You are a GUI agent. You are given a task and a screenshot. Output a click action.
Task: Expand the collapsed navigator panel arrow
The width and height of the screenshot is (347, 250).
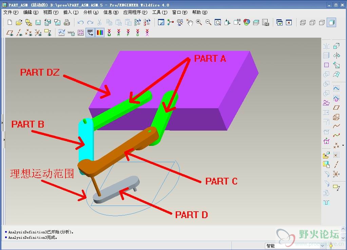pyautogui.click(x=2, y=122)
